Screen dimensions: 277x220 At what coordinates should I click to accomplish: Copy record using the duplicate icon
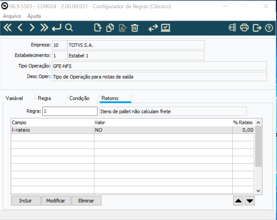coord(110,28)
